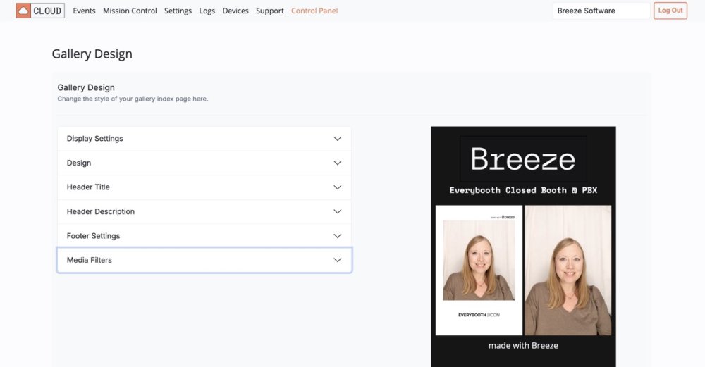705x367 pixels.
Task: Click the Breeze Software account field
Action: tap(601, 11)
